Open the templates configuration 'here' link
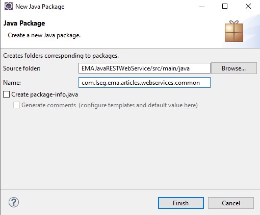Viewport: 260px width, 215px height. click(x=190, y=105)
